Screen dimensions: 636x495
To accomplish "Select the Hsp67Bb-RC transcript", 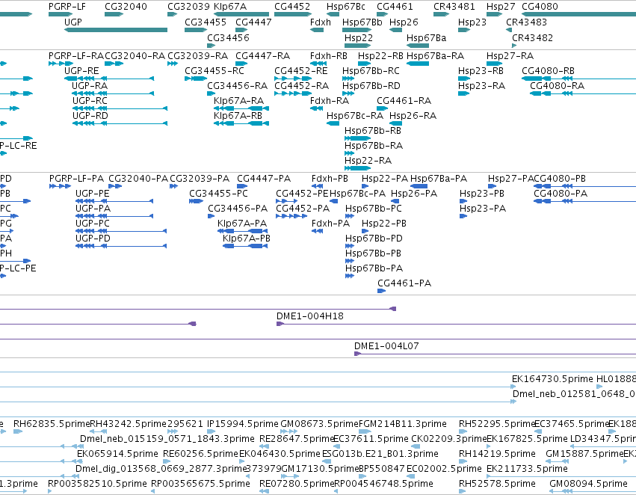I will (348, 79).
